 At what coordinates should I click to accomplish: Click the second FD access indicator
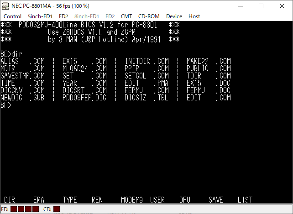[21, 209]
